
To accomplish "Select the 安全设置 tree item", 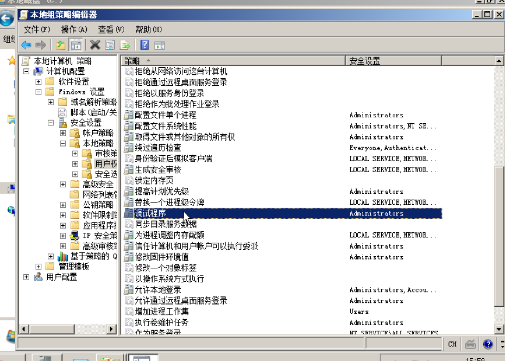I will click(86, 123).
